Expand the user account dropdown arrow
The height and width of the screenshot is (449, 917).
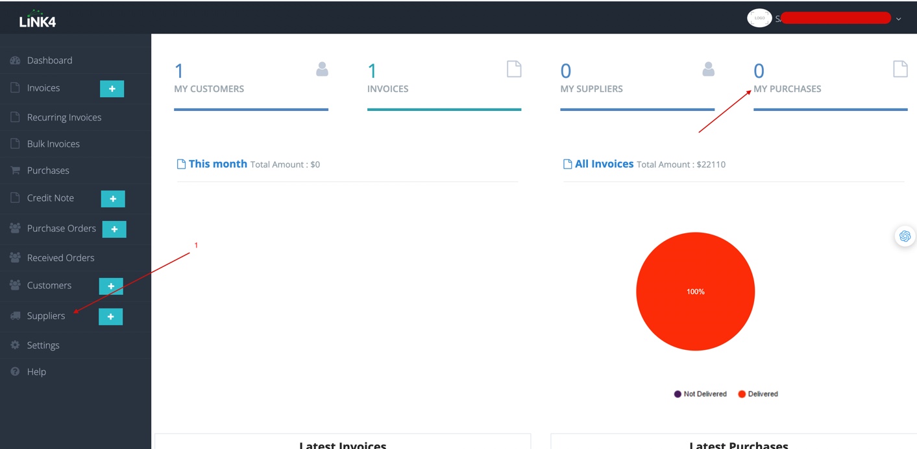[x=898, y=19]
